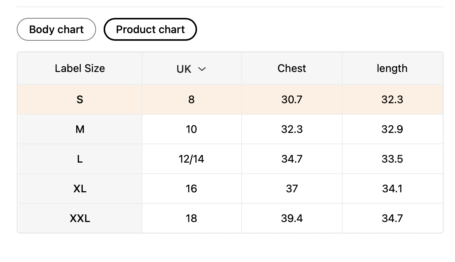455x262 pixels.
Task: Select the XXL label size row
Action: click(x=80, y=219)
